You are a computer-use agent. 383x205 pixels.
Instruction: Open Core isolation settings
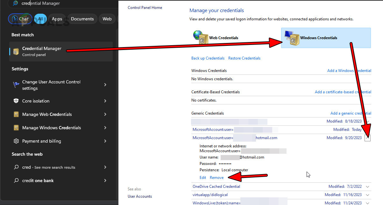(36, 101)
